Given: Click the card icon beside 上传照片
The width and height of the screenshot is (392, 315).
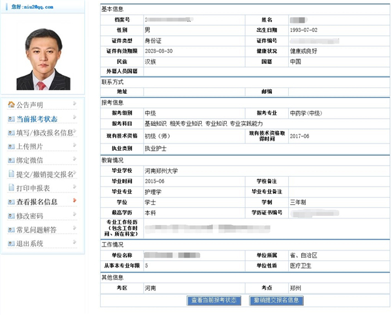Looking at the screenshot, I should 11,147.
